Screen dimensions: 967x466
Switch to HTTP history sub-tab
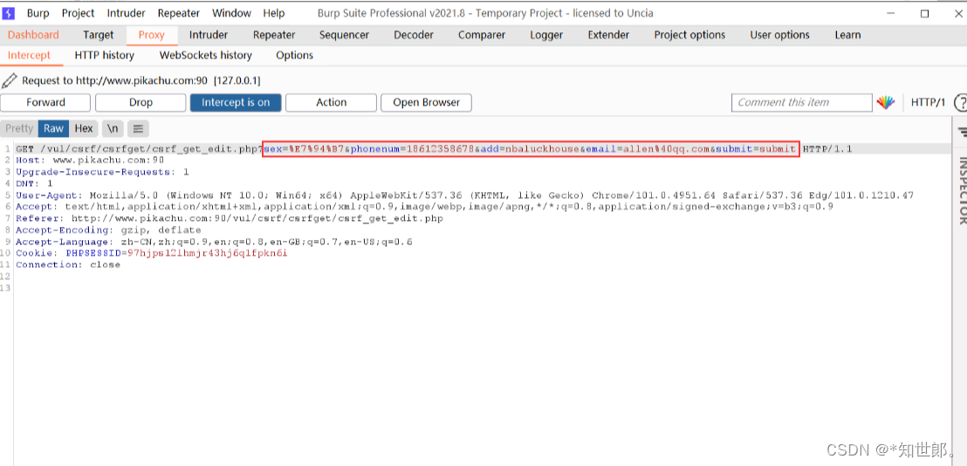[x=104, y=56]
